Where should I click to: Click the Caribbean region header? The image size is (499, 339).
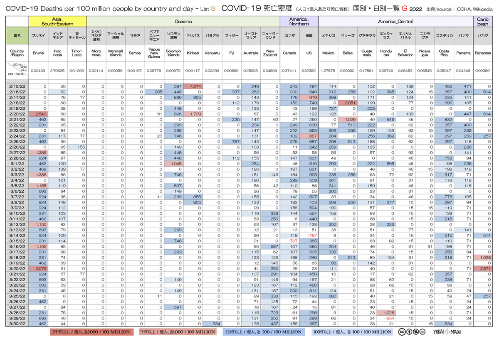click(x=482, y=22)
